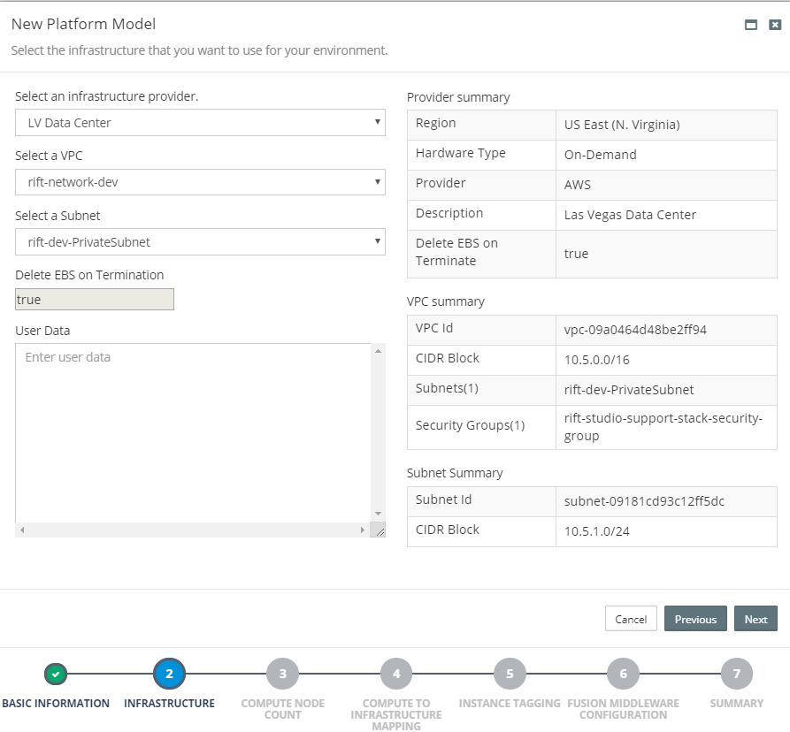Click the resize grip of User Data box
The image size is (790, 732).
380,530
